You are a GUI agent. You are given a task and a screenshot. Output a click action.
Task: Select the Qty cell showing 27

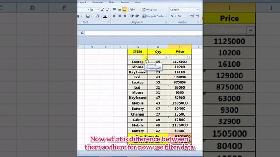coord(158,114)
